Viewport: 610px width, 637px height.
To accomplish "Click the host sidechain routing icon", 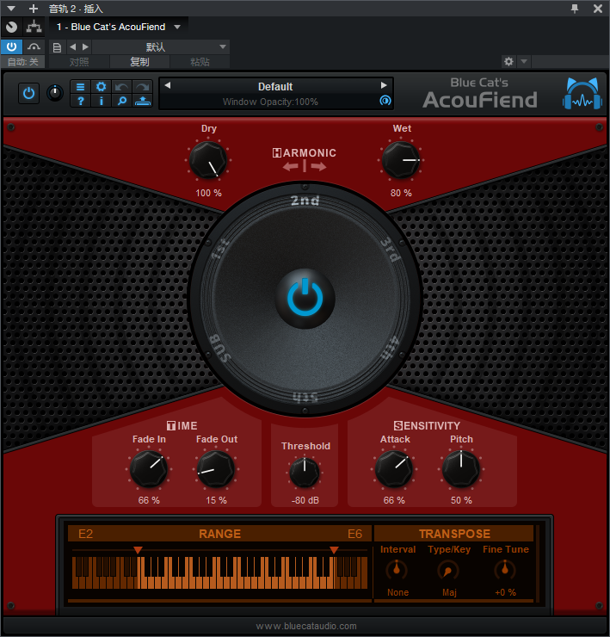I will (34, 27).
